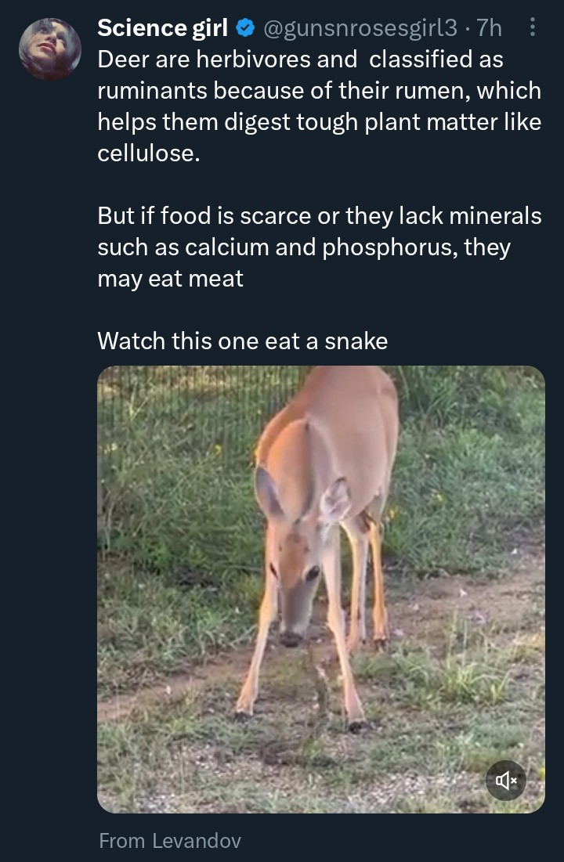The image size is (564, 862).
Task: Open the three-dot more options menu
Action: pos(533,29)
